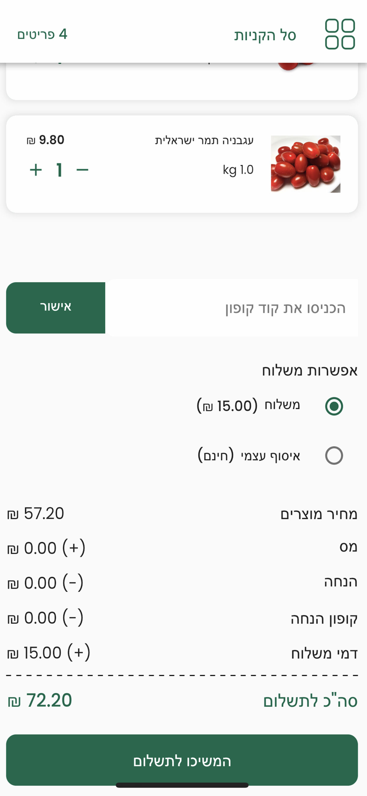
Task: Tap the סל הקניות cart title
Action: pos(265,35)
